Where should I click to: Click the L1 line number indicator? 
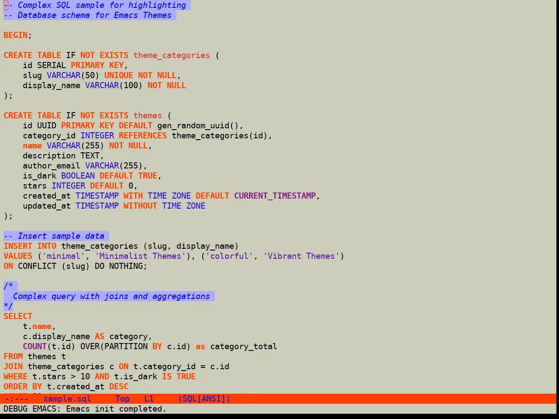[149, 398]
